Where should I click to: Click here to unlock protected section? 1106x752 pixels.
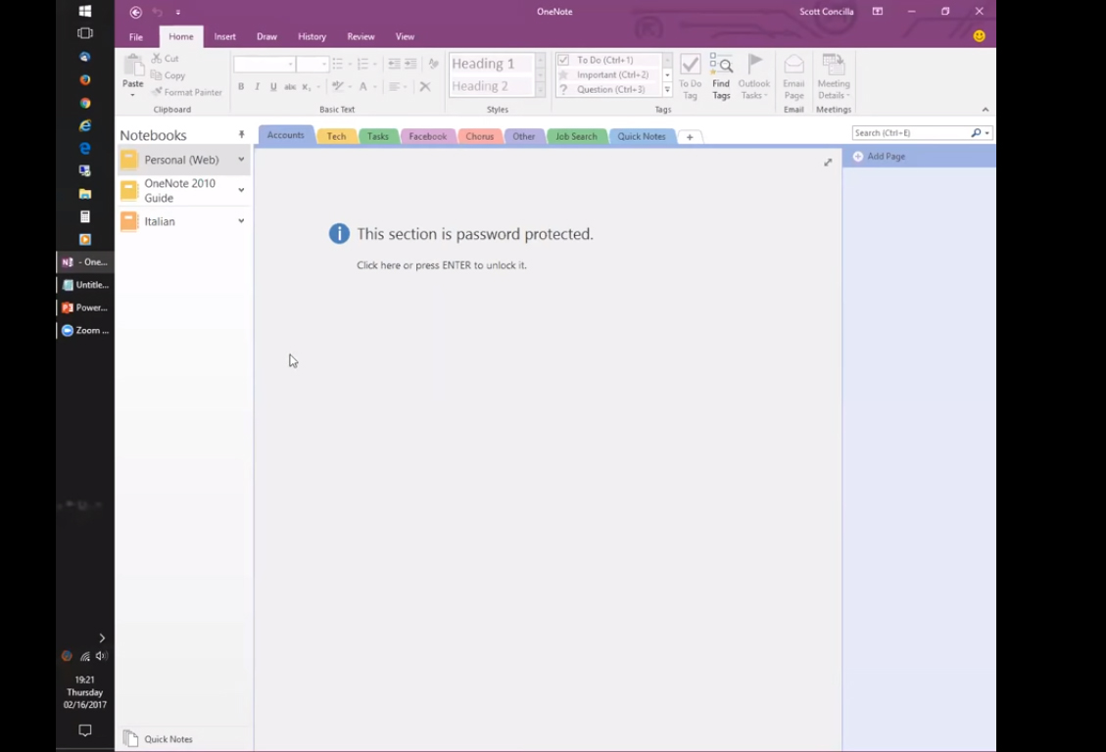click(x=442, y=265)
